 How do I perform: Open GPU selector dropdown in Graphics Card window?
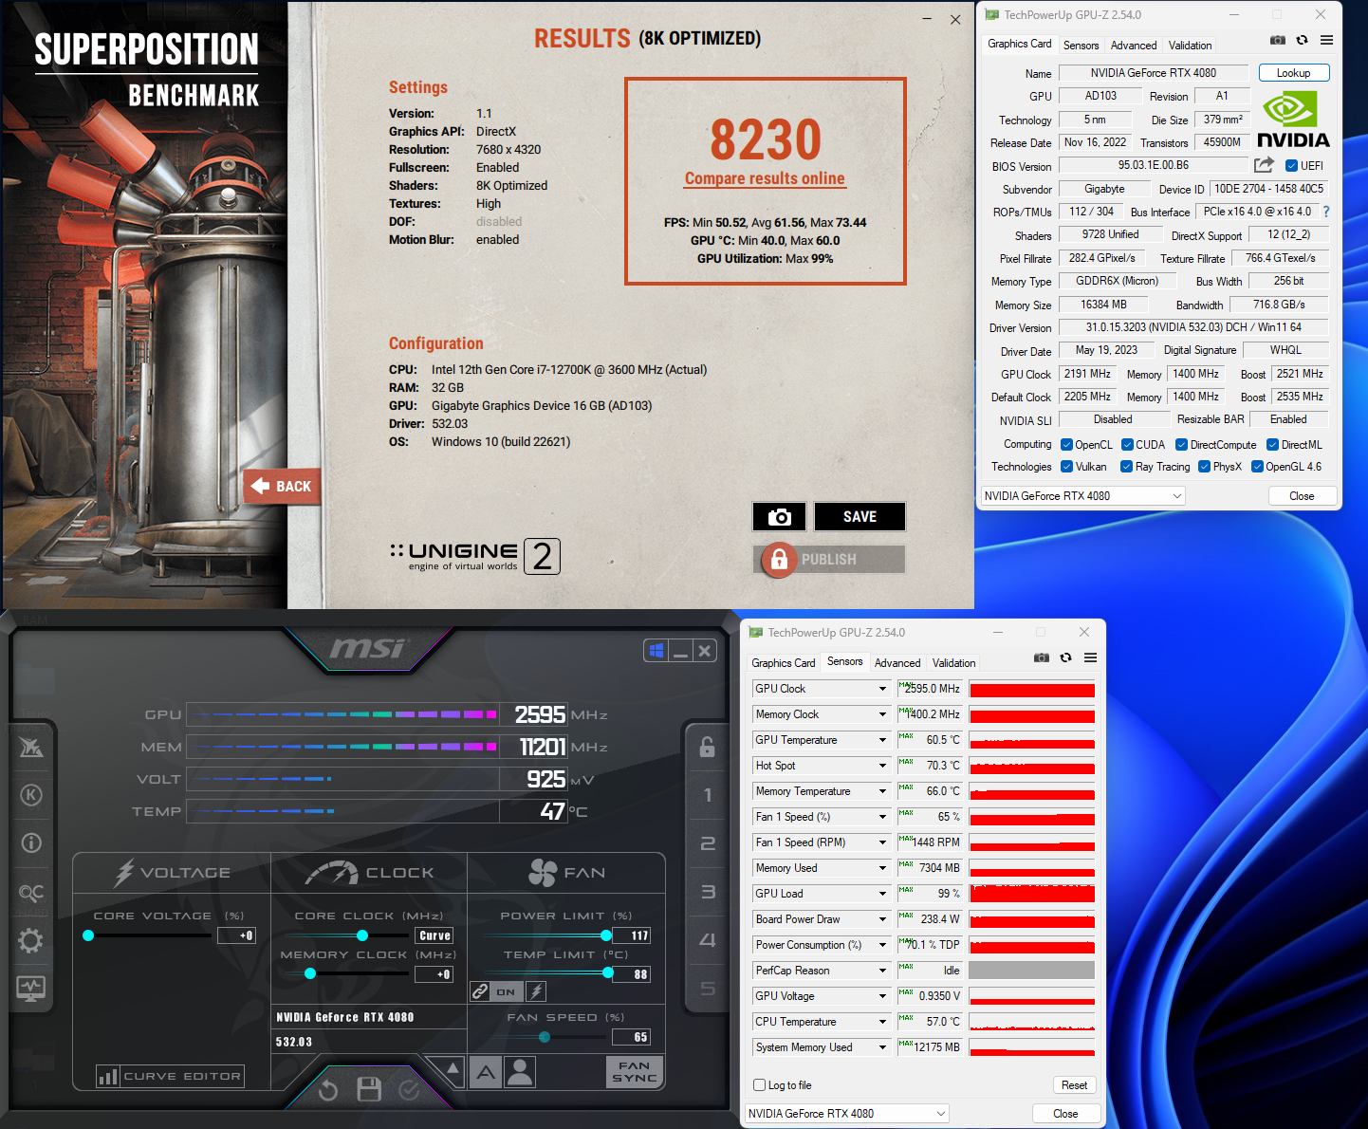pyautogui.click(x=1082, y=496)
